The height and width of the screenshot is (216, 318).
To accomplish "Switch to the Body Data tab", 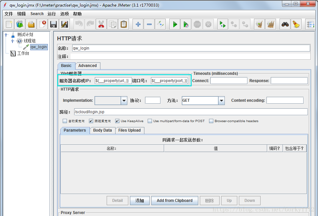I will point(102,130).
